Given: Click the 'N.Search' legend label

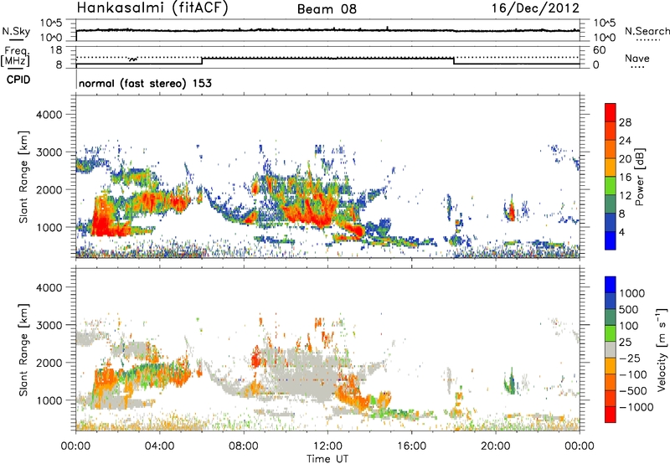Looking at the screenshot, I should tap(647, 31).
